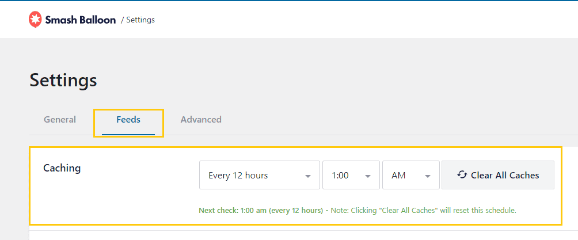
Task: Expand the 1:00 time dropdown
Action: click(344, 175)
